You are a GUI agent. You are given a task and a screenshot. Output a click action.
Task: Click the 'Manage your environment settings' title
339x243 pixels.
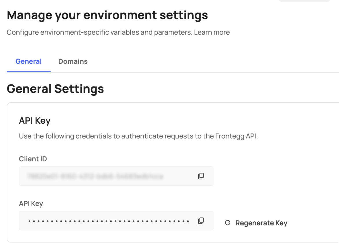pyautogui.click(x=107, y=15)
